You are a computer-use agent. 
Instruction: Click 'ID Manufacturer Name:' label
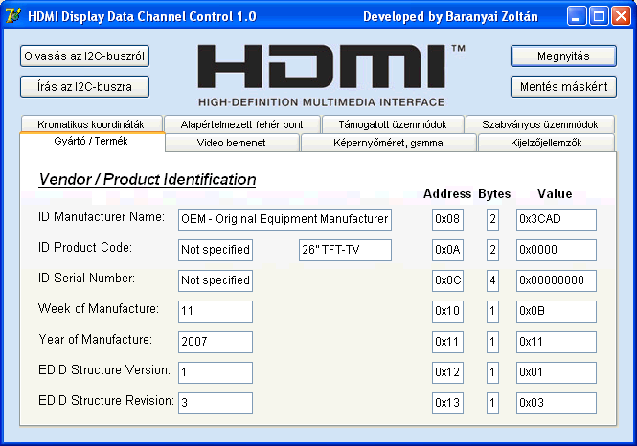[x=102, y=217]
